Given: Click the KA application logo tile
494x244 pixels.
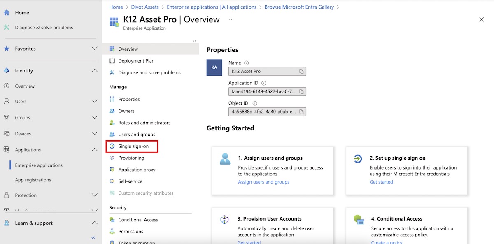Looking at the screenshot, I should click(x=214, y=67).
